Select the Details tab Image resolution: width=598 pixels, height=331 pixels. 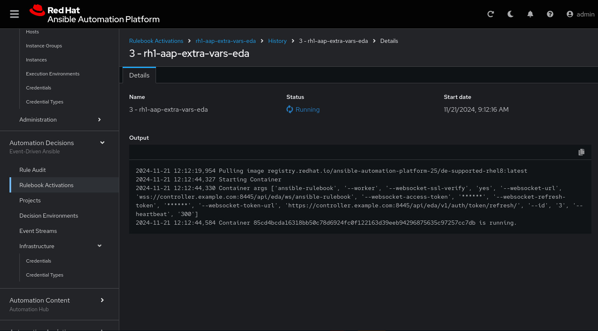tap(139, 75)
